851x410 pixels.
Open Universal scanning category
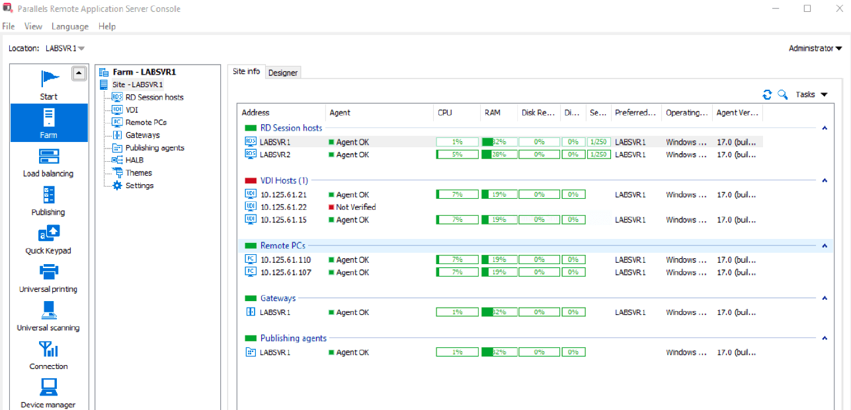(x=49, y=316)
